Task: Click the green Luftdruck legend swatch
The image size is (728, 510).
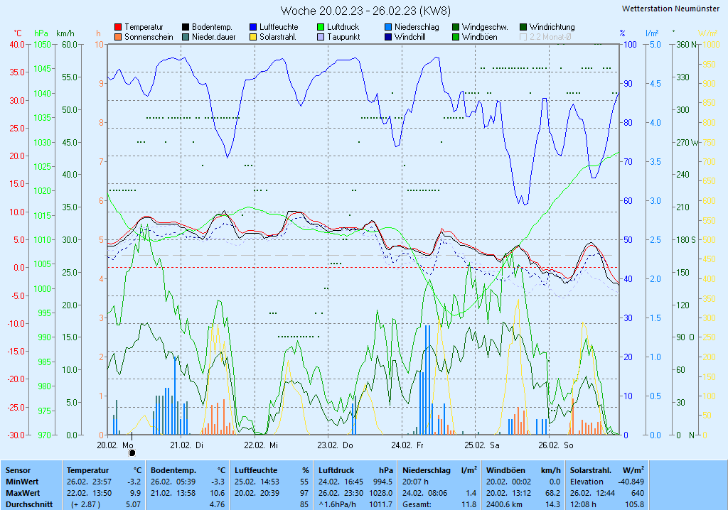Action: point(321,28)
